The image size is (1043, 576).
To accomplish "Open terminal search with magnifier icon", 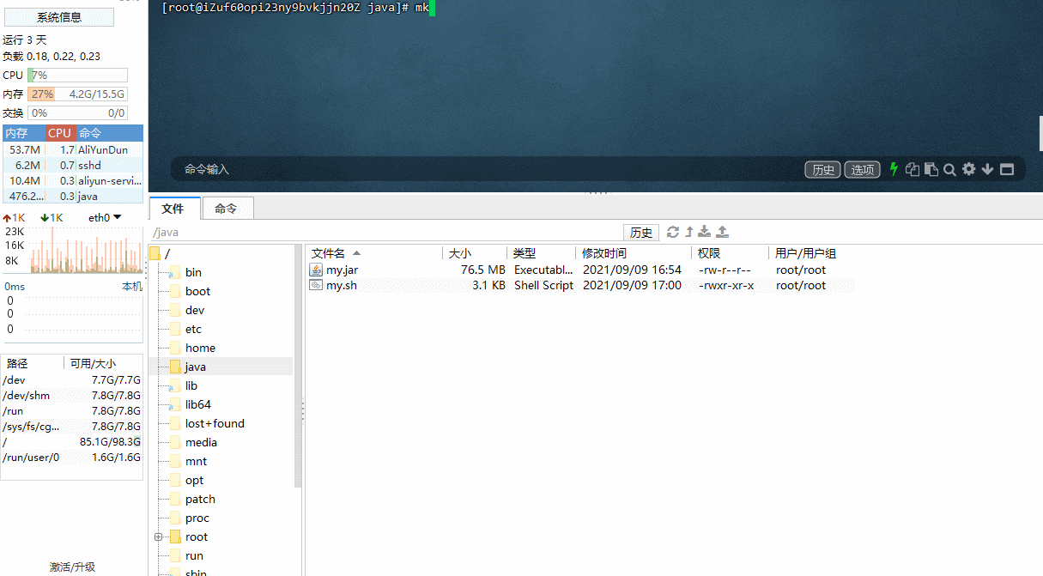I will [949, 169].
